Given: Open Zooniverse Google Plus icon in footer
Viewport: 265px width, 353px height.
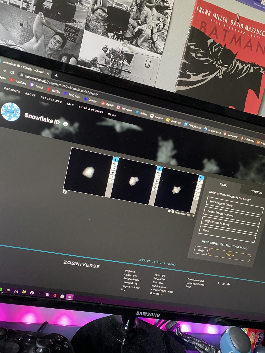Looking at the screenshot, I should (x=229, y=284).
